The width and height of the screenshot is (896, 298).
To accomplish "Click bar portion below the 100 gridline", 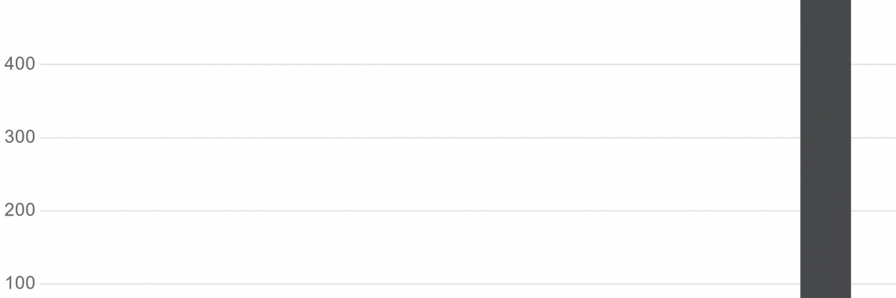I will [x=825, y=291].
